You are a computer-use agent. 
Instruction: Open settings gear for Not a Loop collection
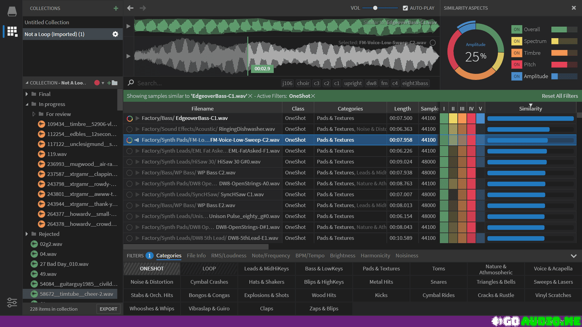(115, 34)
